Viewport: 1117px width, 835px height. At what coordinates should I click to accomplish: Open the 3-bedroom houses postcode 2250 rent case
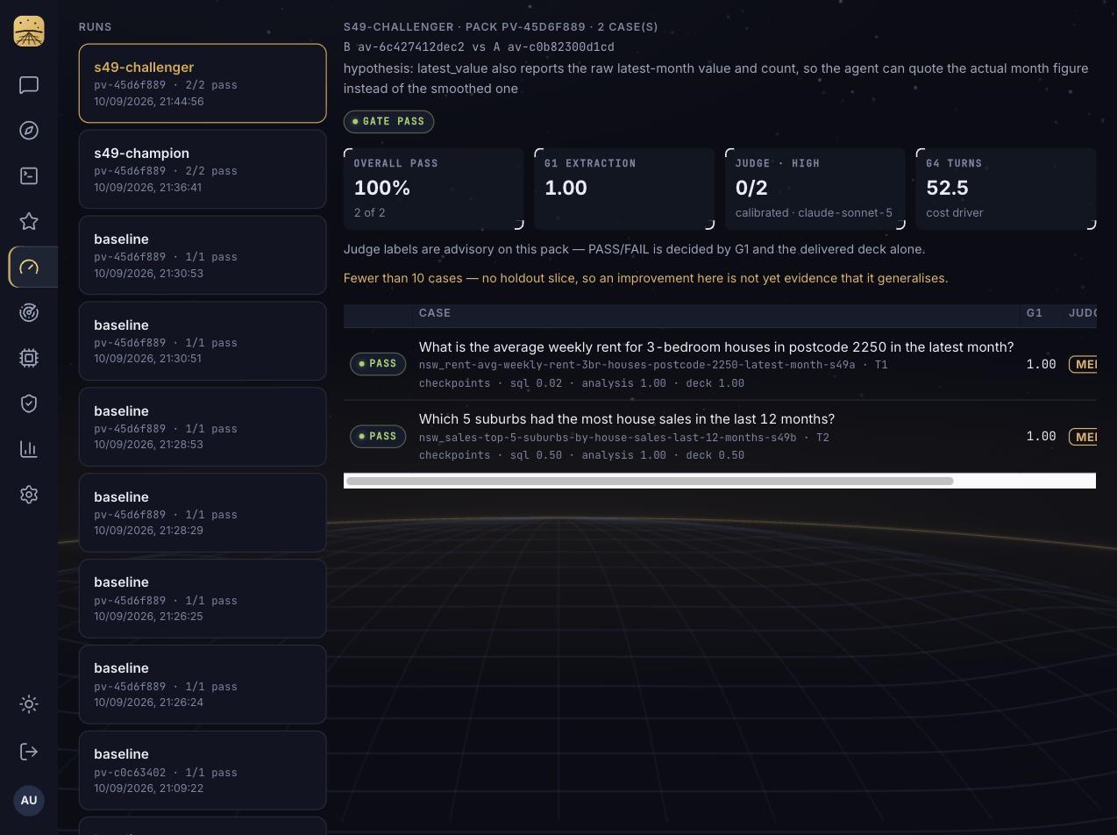pos(716,347)
